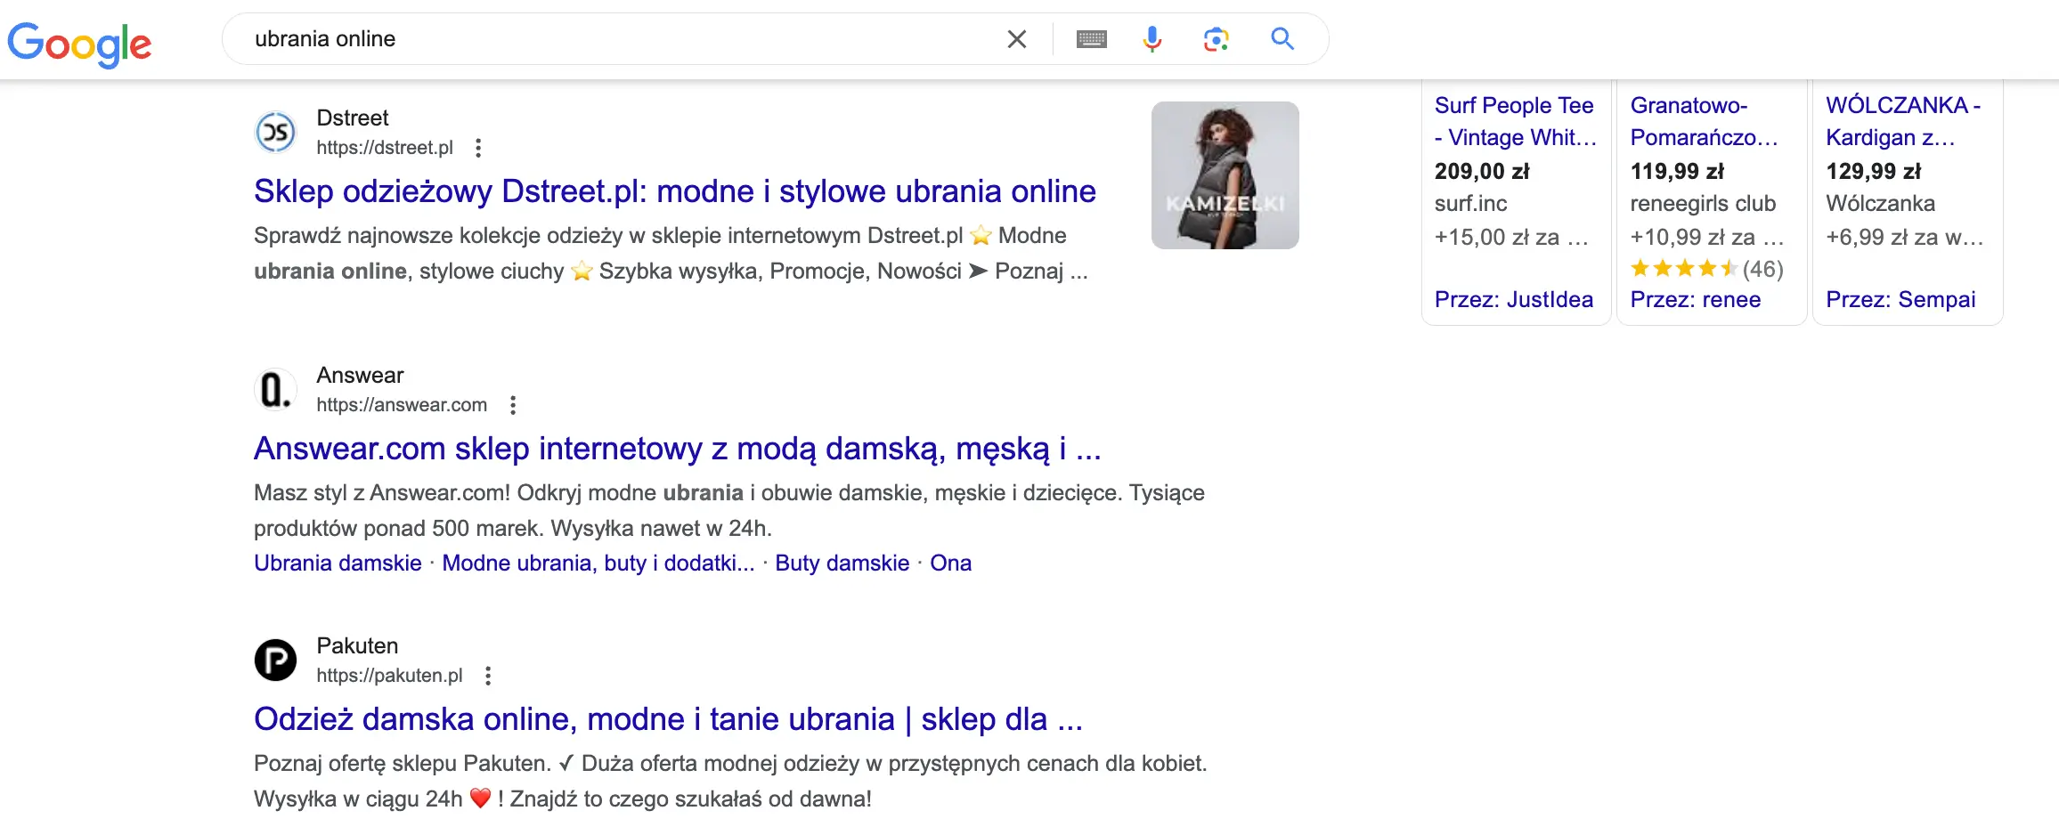Open WÓLCZANKA Kardigan product ad title
Image resolution: width=2059 pixels, height=835 pixels.
[1903, 121]
